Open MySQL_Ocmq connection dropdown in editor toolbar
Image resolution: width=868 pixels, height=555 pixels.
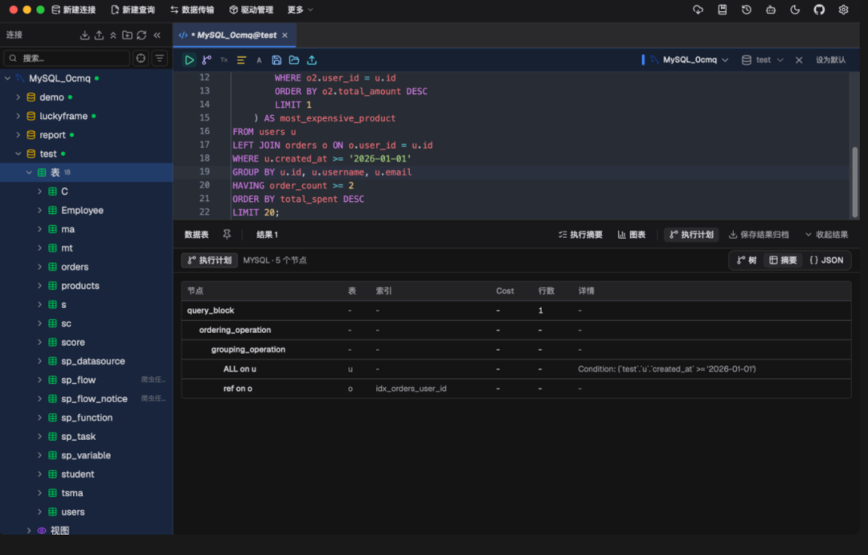pyautogui.click(x=690, y=60)
